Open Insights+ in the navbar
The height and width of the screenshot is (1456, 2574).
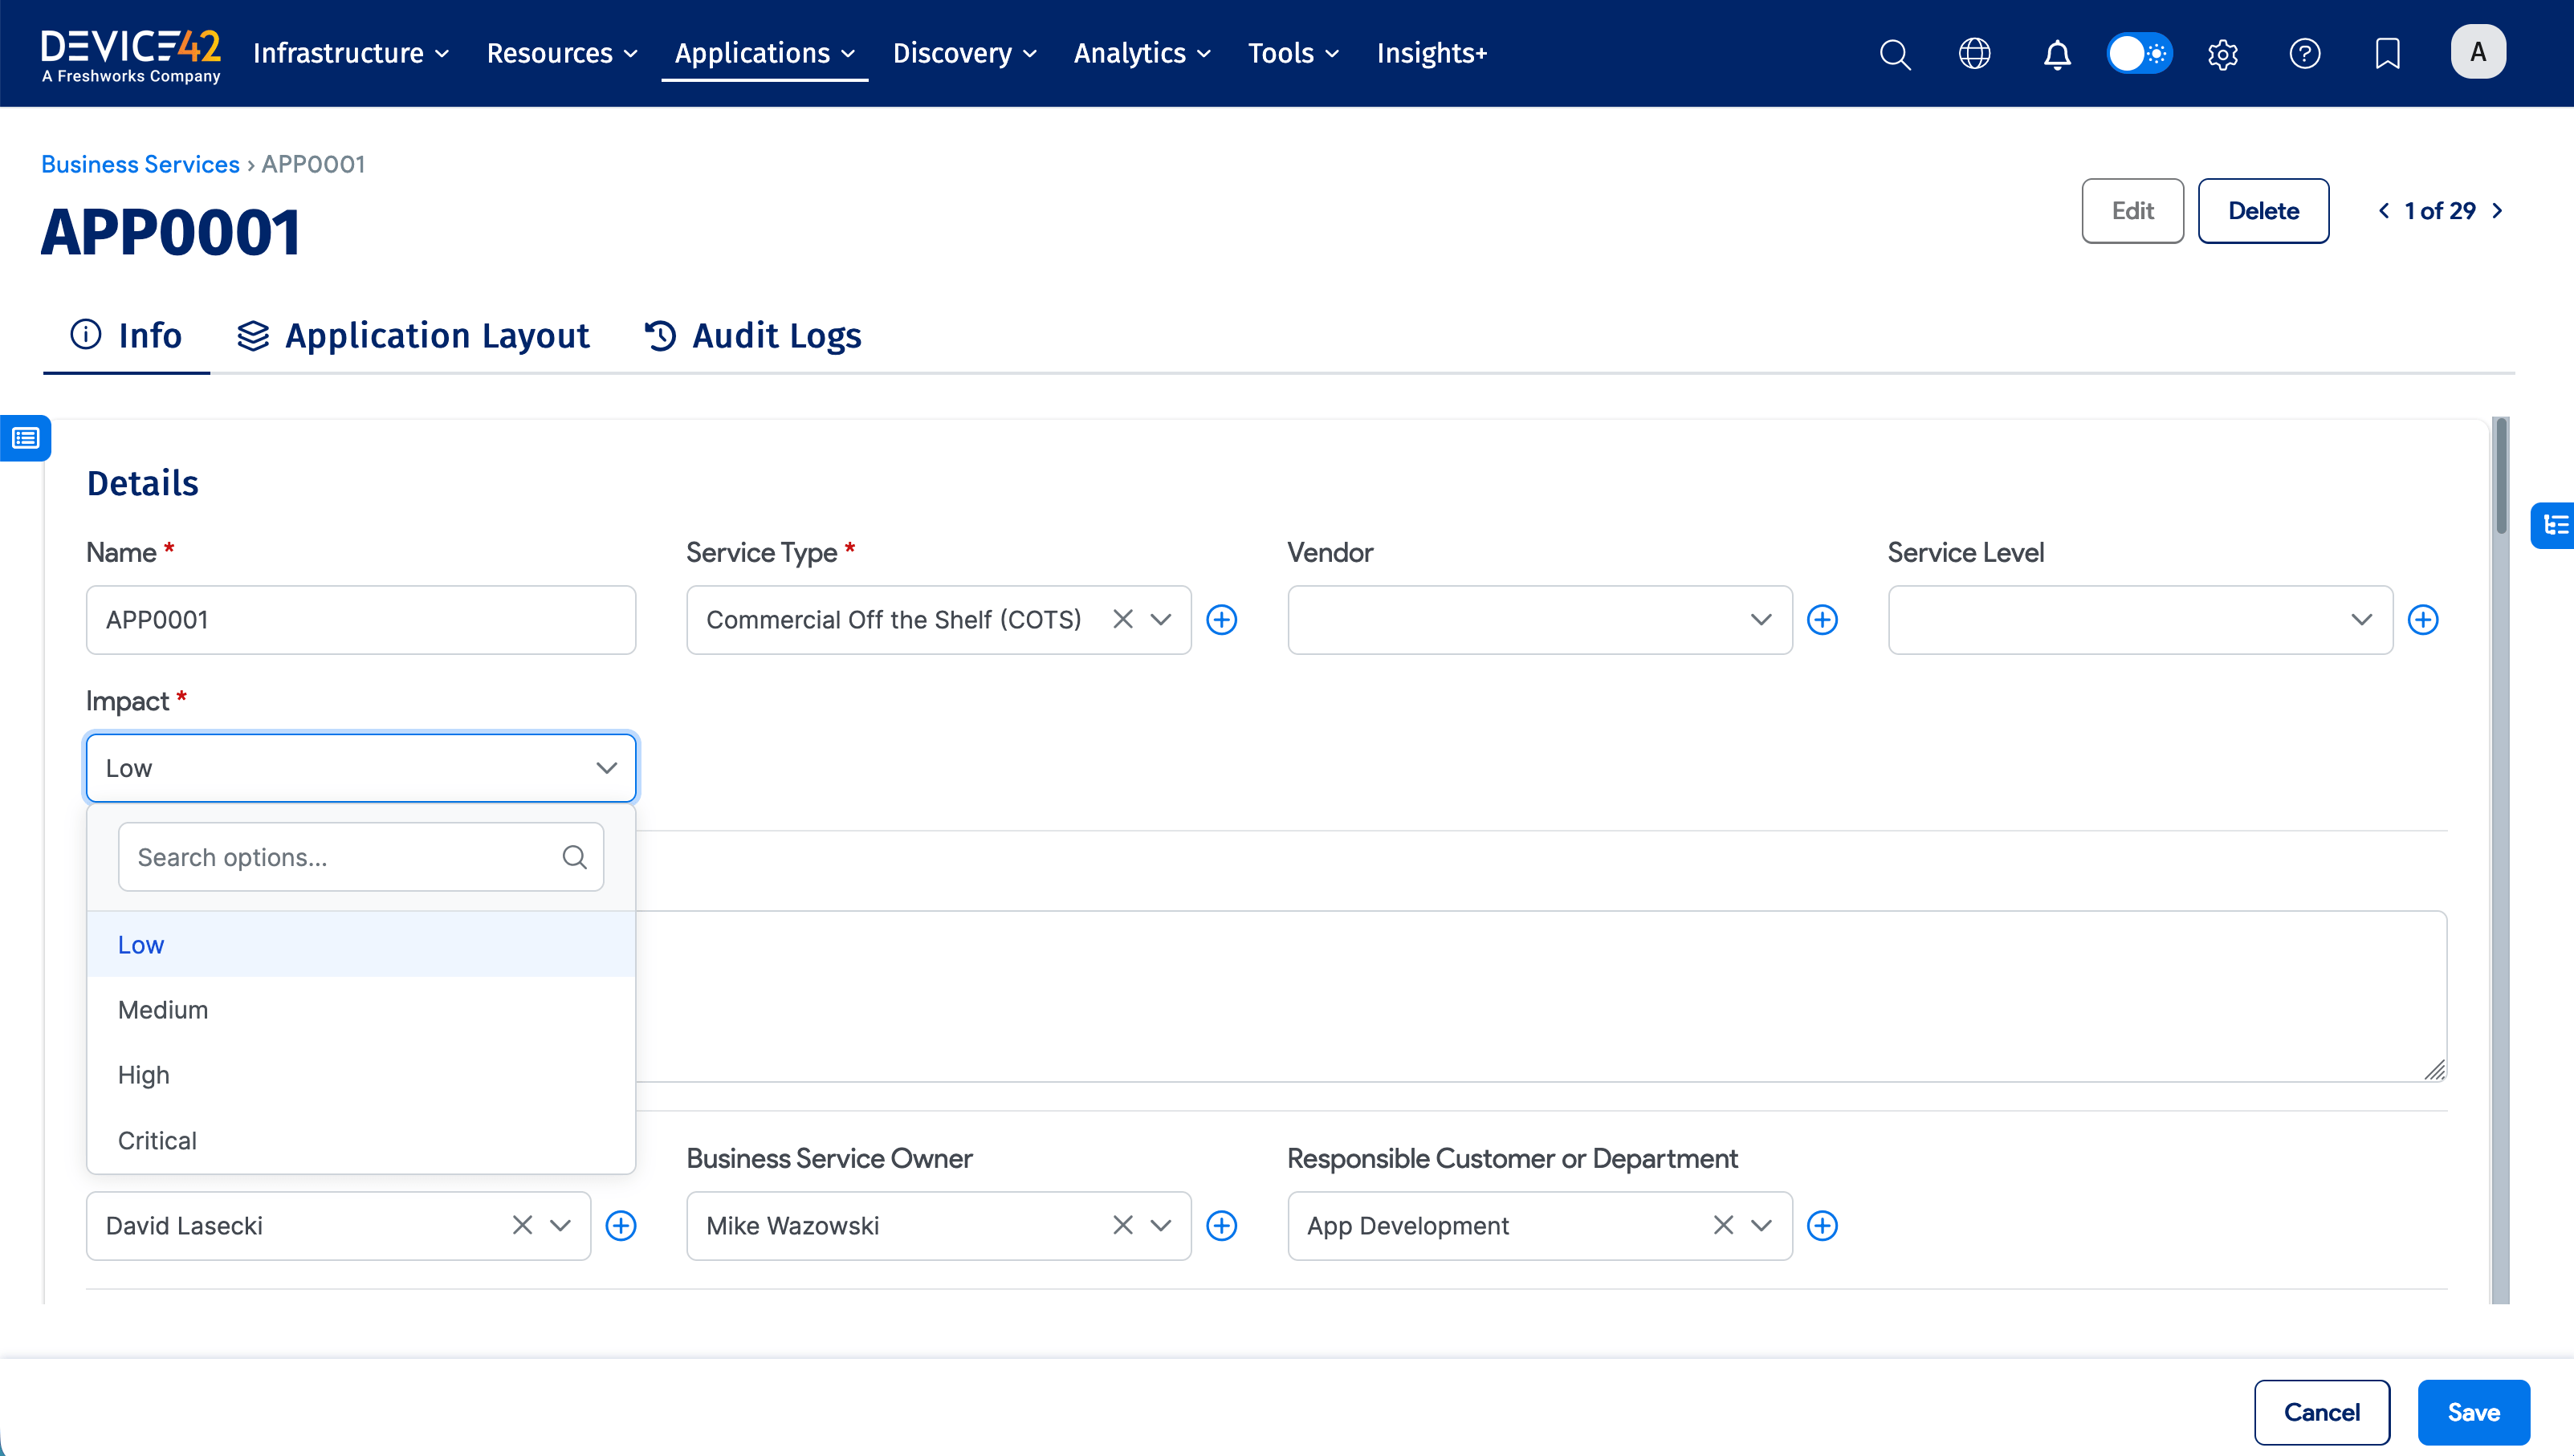click(x=1432, y=53)
